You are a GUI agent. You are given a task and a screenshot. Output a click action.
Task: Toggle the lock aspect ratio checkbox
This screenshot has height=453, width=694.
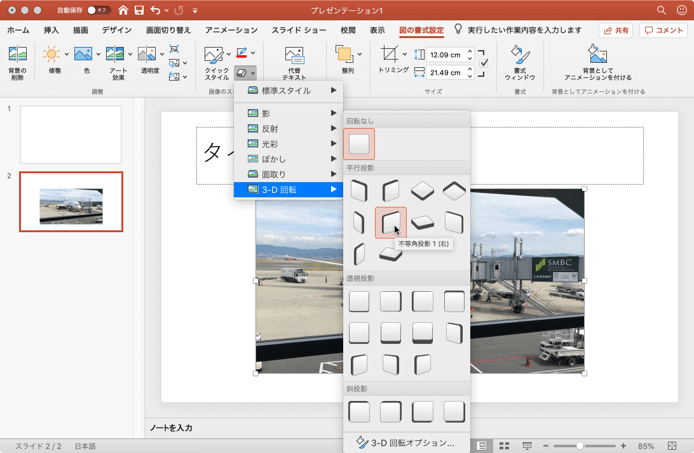pyautogui.click(x=484, y=63)
